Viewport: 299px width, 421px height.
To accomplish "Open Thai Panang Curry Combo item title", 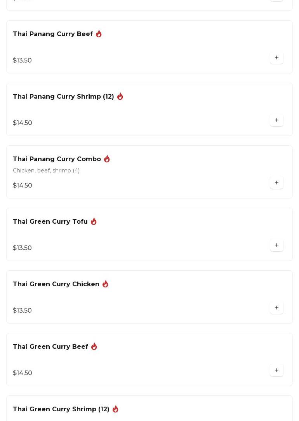I will click(x=57, y=159).
